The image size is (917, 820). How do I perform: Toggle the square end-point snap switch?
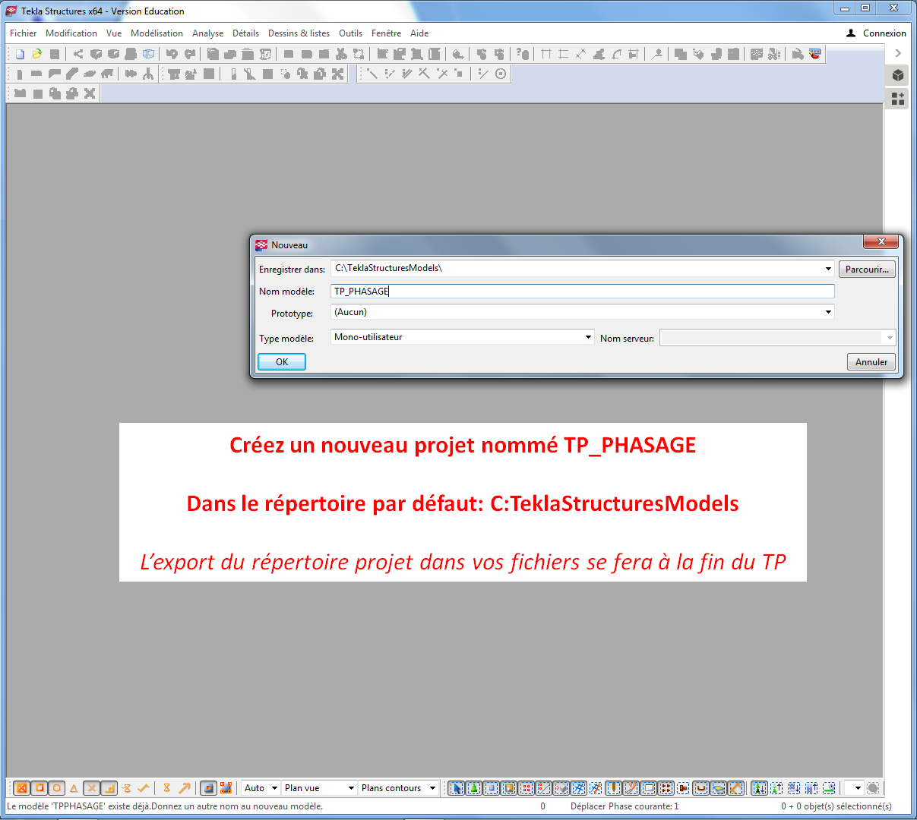pyautogui.click(x=39, y=788)
